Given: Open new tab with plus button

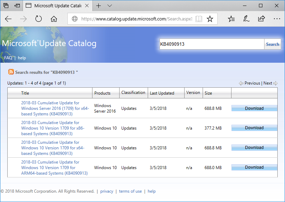Looking at the screenshot, I should point(99,6).
